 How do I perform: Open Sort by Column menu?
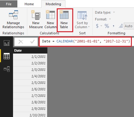pyautogui.click(x=82, y=19)
